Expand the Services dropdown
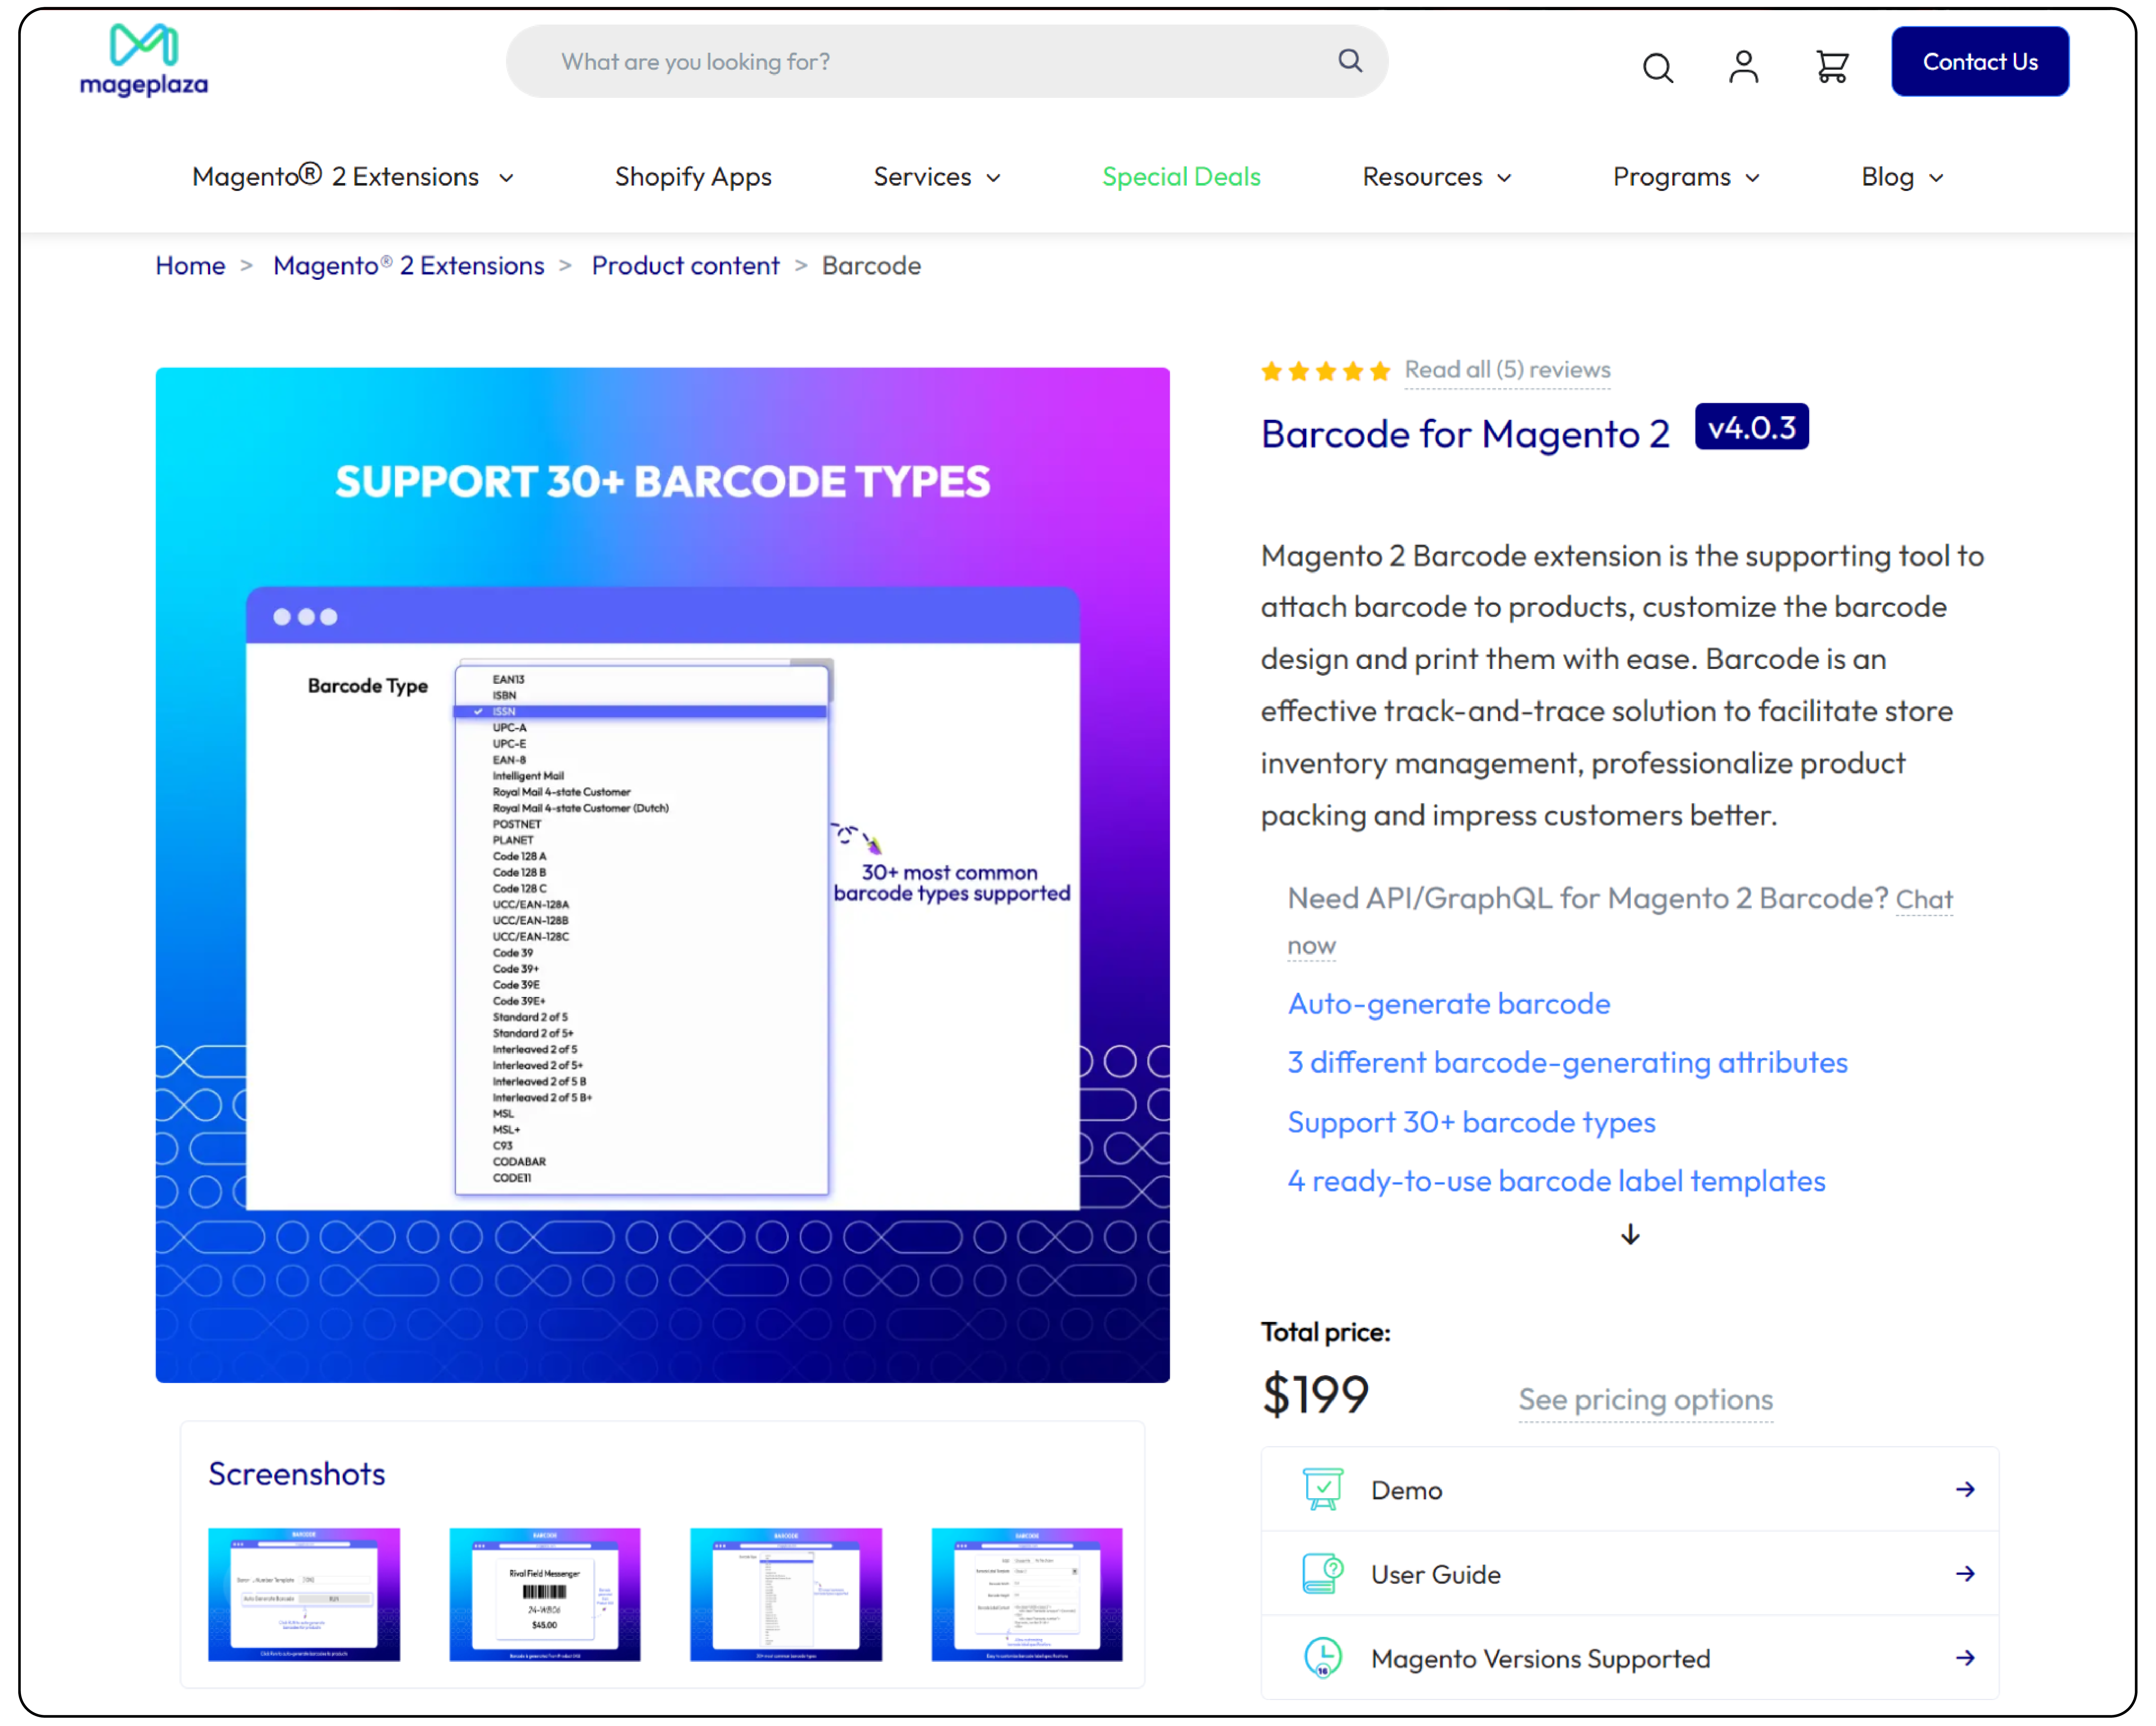 point(937,177)
